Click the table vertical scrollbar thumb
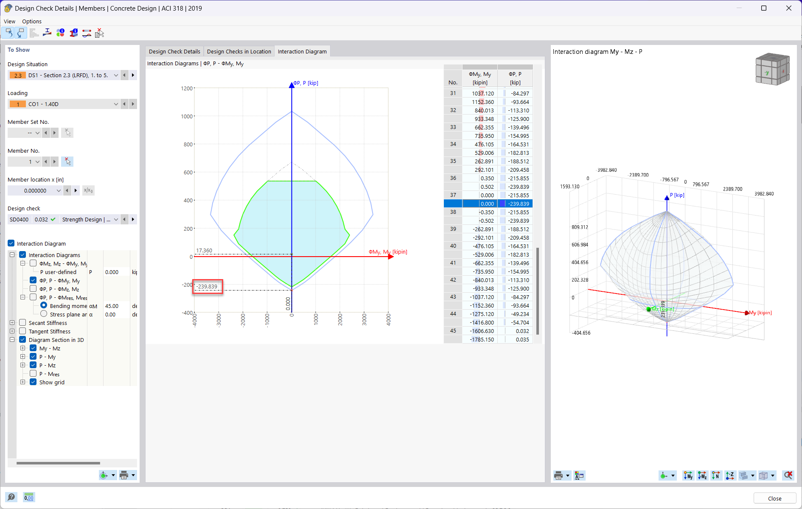The height and width of the screenshot is (509, 802). (538, 291)
